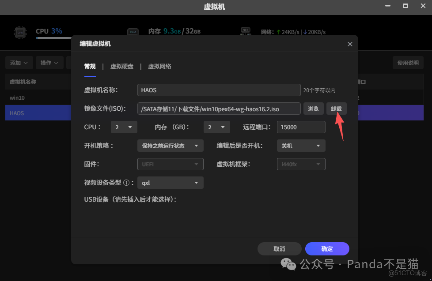Open the CPU count dropdown showing 2
Viewport: 432px width, 281px height.
[124, 127]
